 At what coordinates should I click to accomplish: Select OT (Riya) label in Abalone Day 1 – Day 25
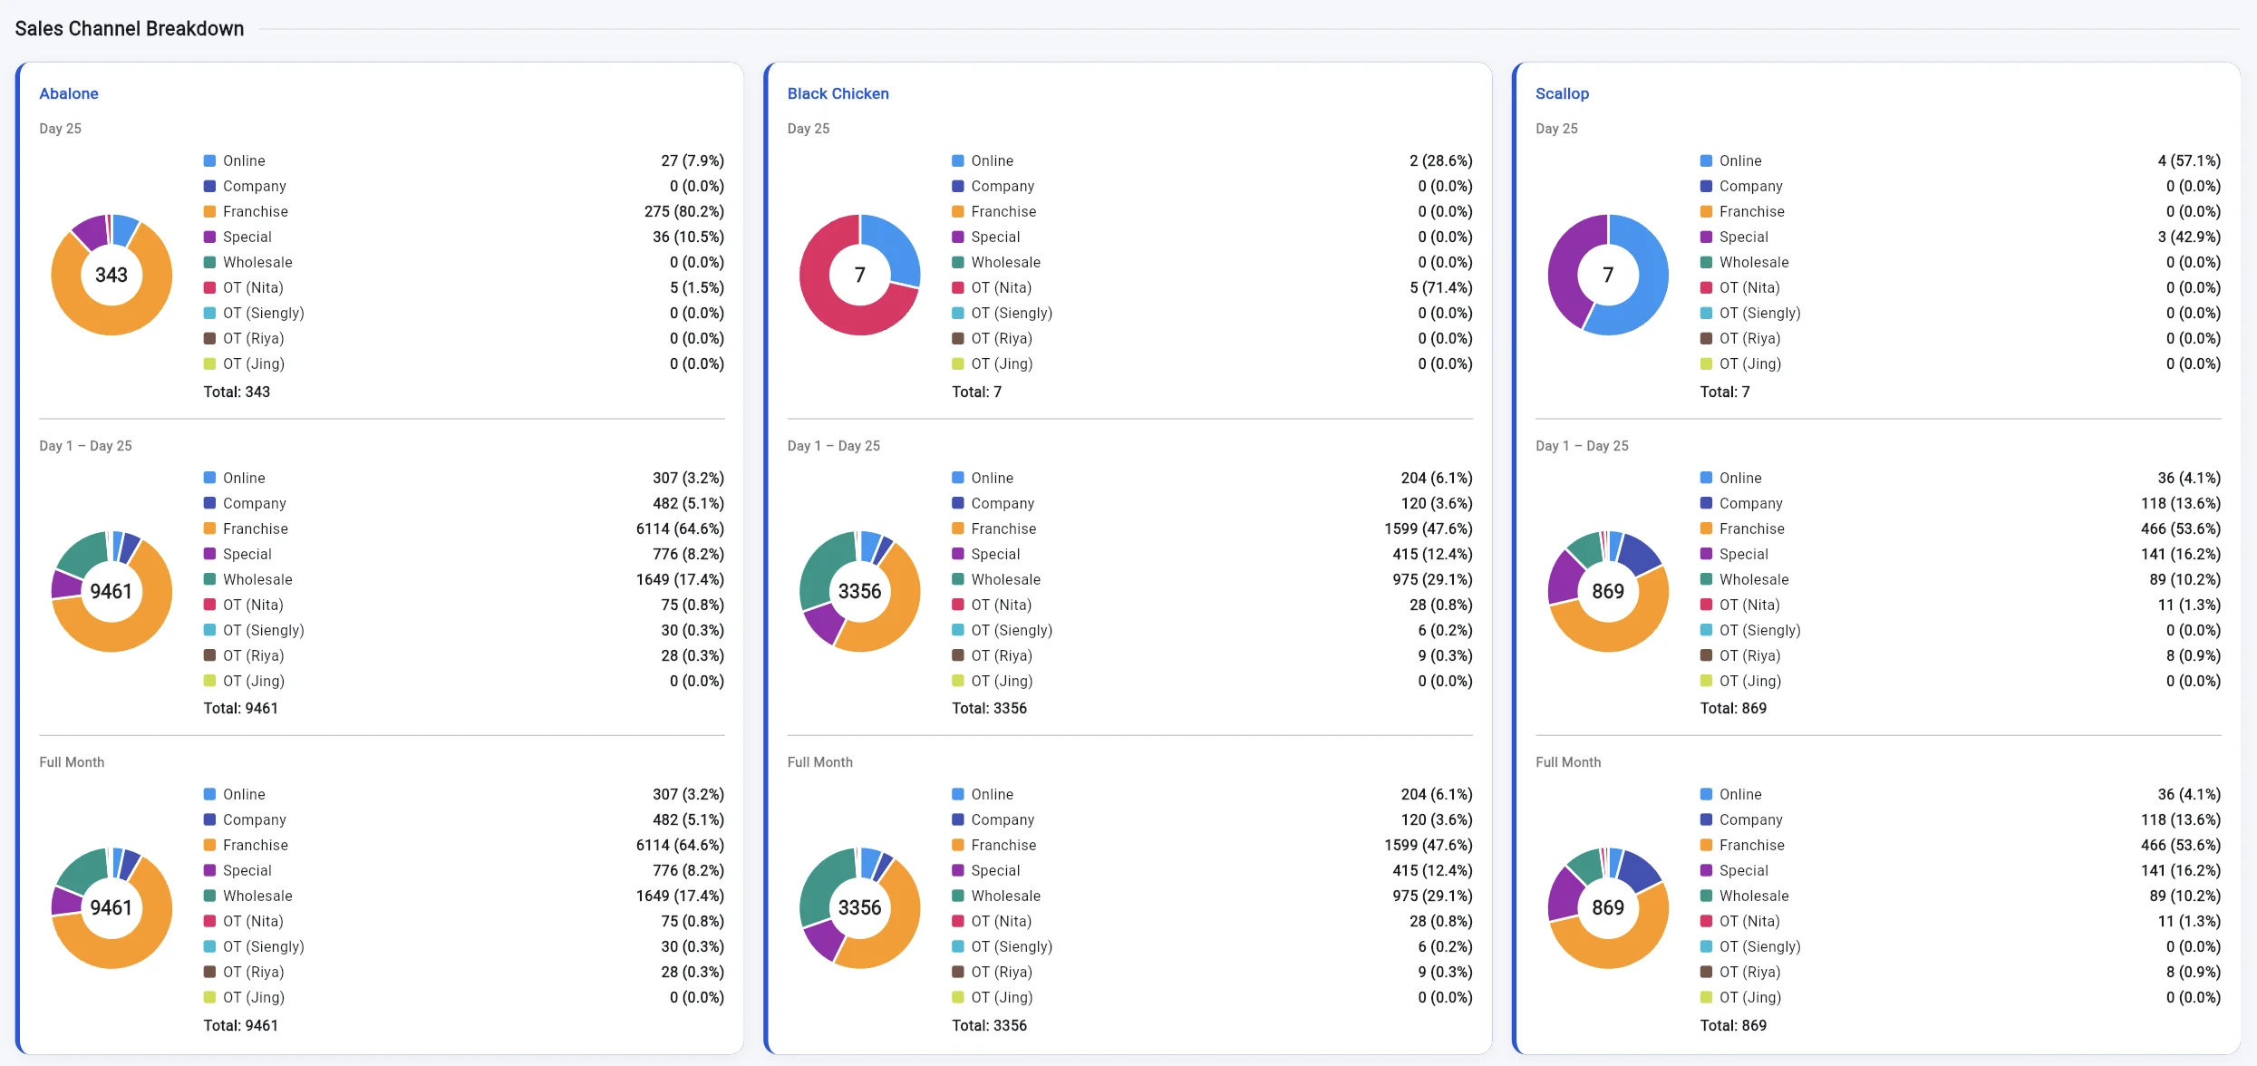254,655
